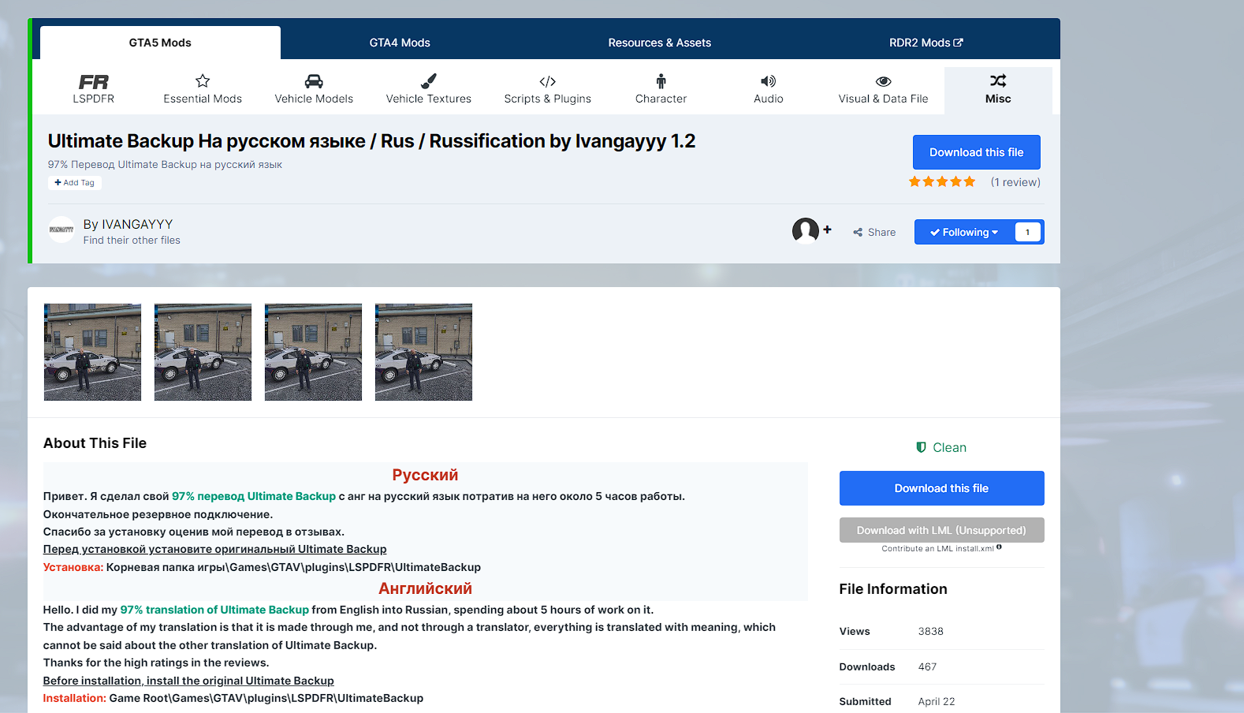Click the sidebar Download this file button
This screenshot has width=1244, height=713.
tap(942, 488)
